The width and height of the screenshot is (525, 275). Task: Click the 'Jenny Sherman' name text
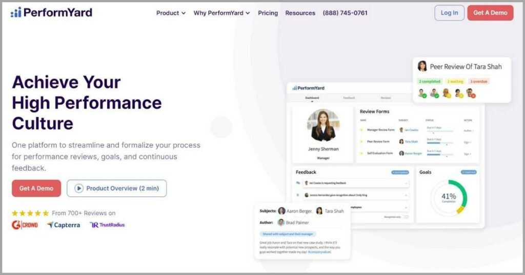323,149
